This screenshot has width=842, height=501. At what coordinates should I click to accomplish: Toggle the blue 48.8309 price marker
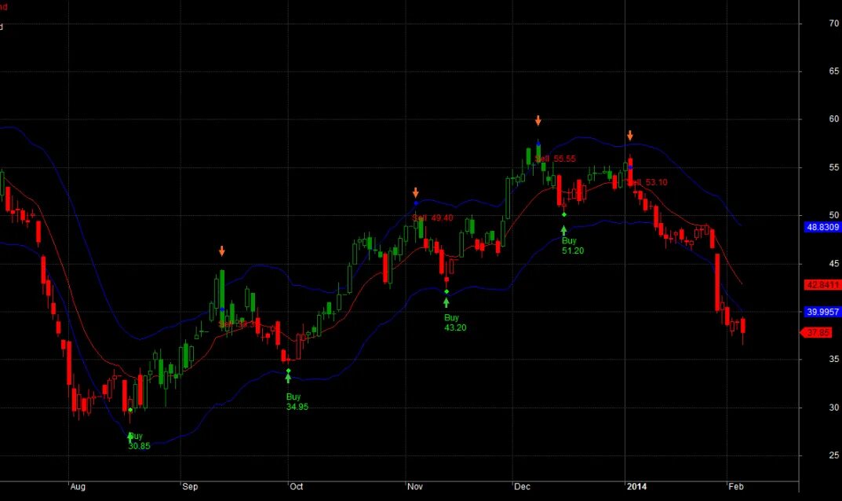click(x=822, y=227)
